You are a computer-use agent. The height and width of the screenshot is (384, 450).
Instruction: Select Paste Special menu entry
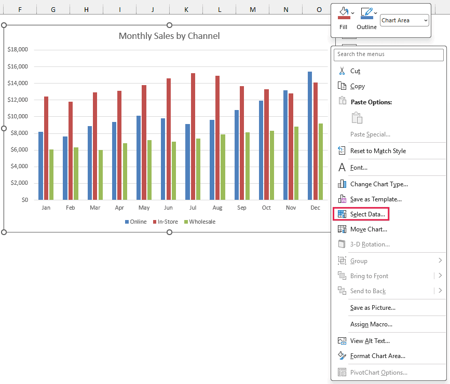(370, 134)
